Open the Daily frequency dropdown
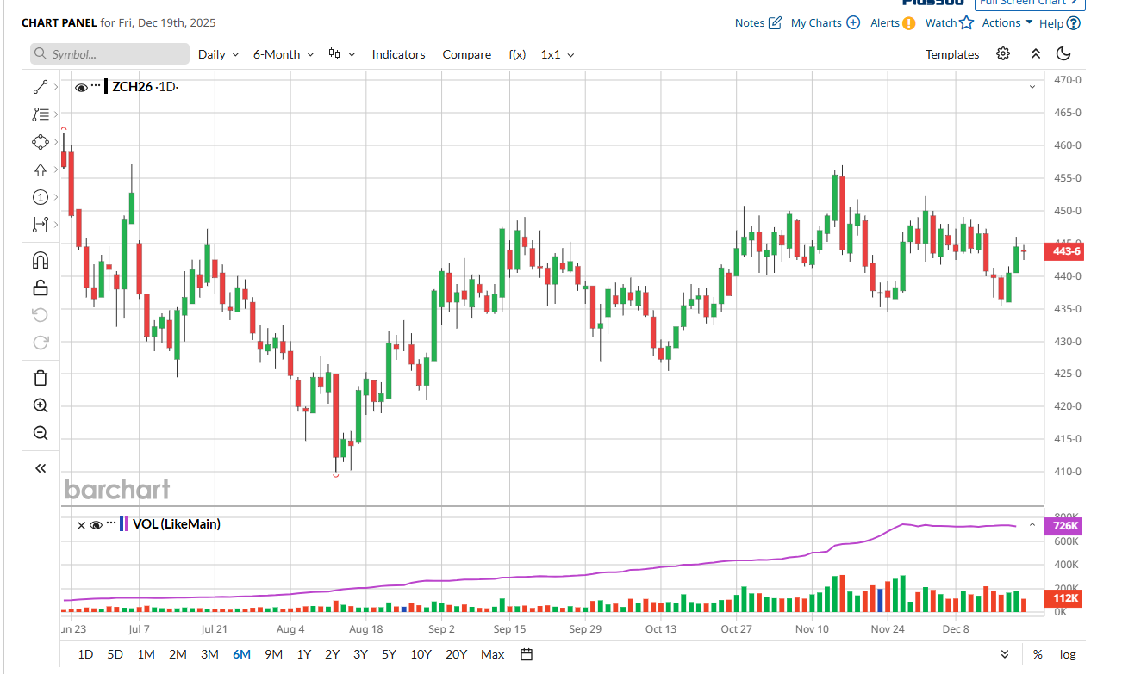Screen dimensions: 1147x674 [x=217, y=54]
